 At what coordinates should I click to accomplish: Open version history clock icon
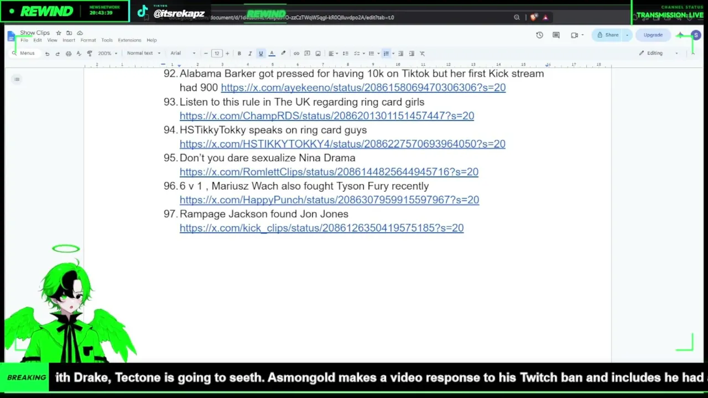pyautogui.click(x=539, y=35)
